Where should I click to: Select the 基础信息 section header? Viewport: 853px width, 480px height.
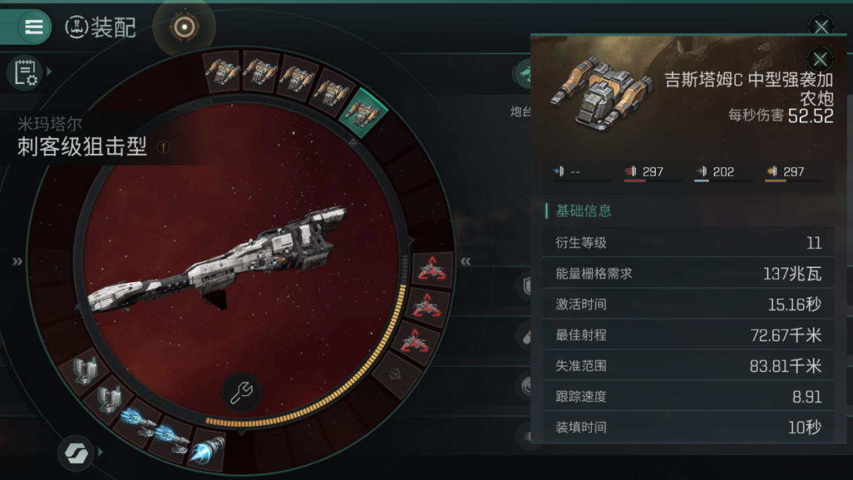coord(583,211)
